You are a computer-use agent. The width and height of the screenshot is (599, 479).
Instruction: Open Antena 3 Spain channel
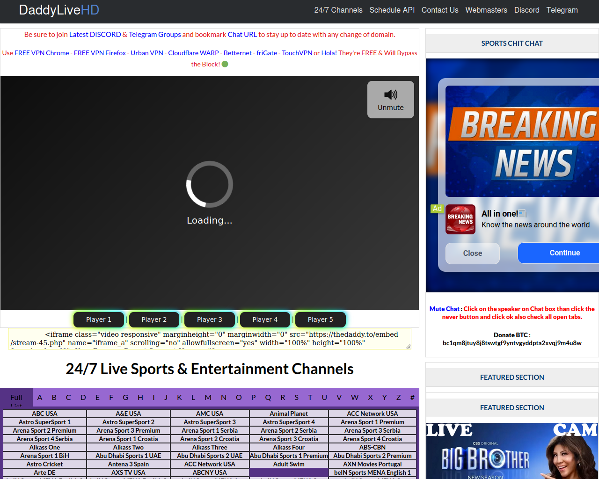(128, 464)
